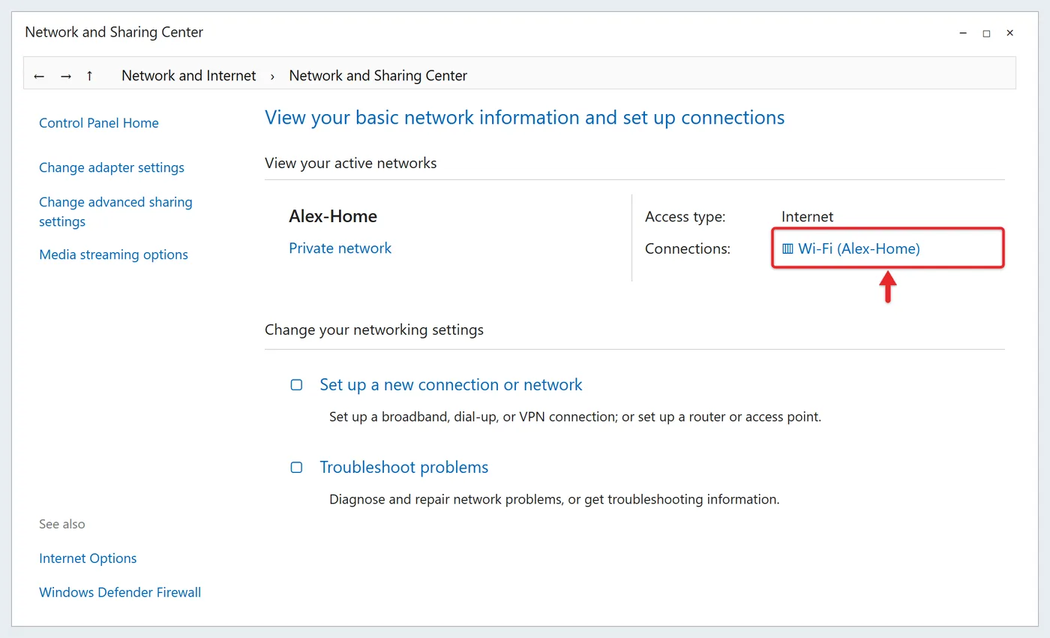Click the 'View your basic network information' title
Image resolution: width=1050 pixels, height=638 pixels.
click(x=525, y=118)
